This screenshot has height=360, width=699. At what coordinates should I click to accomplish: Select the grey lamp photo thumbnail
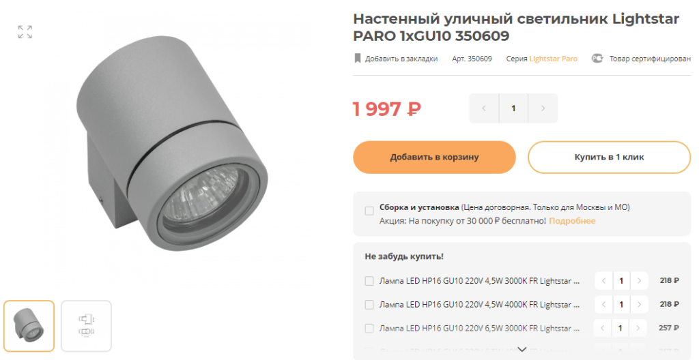29,326
